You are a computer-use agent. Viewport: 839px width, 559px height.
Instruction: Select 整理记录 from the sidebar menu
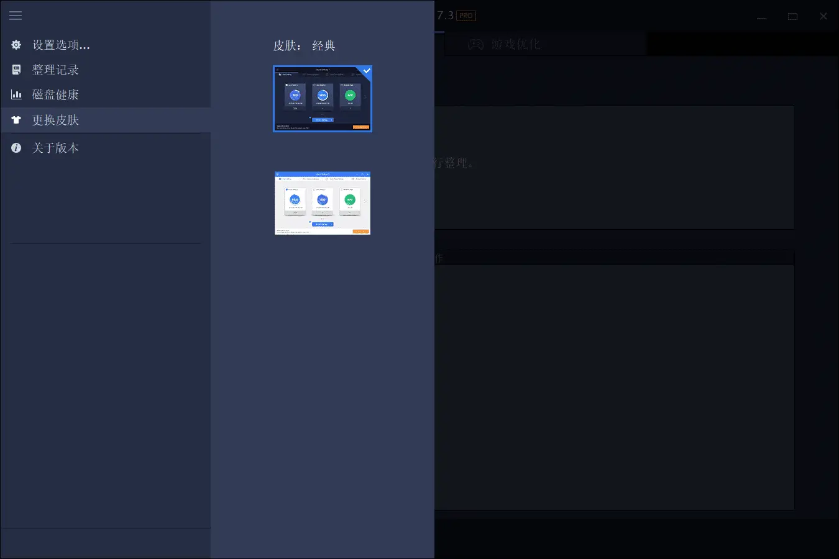[x=55, y=70]
